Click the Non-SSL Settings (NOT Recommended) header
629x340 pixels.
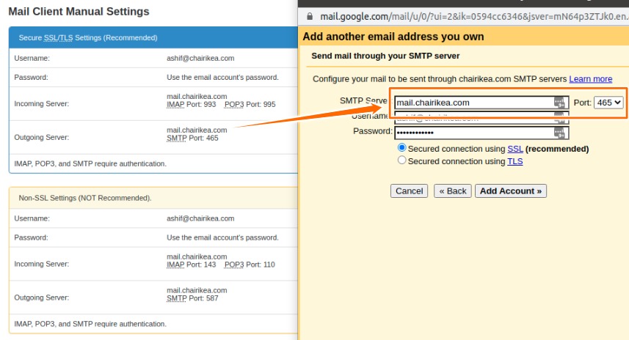(x=153, y=198)
